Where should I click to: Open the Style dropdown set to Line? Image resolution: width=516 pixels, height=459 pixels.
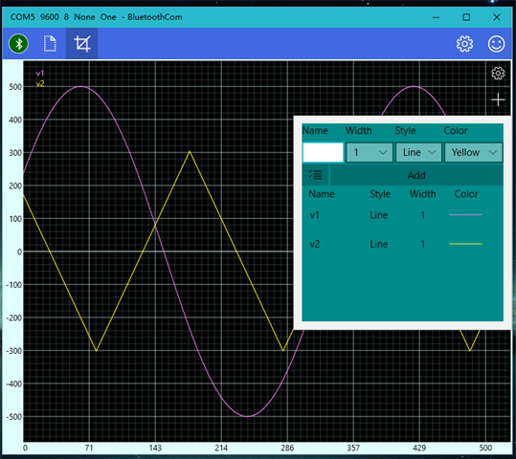(x=418, y=152)
